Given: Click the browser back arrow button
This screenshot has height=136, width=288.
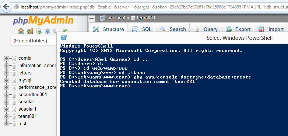Looking at the screenshot, I should tap(6, 7).
